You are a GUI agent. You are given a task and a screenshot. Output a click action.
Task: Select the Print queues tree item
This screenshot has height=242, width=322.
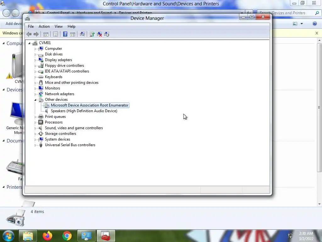pos(55,117)
